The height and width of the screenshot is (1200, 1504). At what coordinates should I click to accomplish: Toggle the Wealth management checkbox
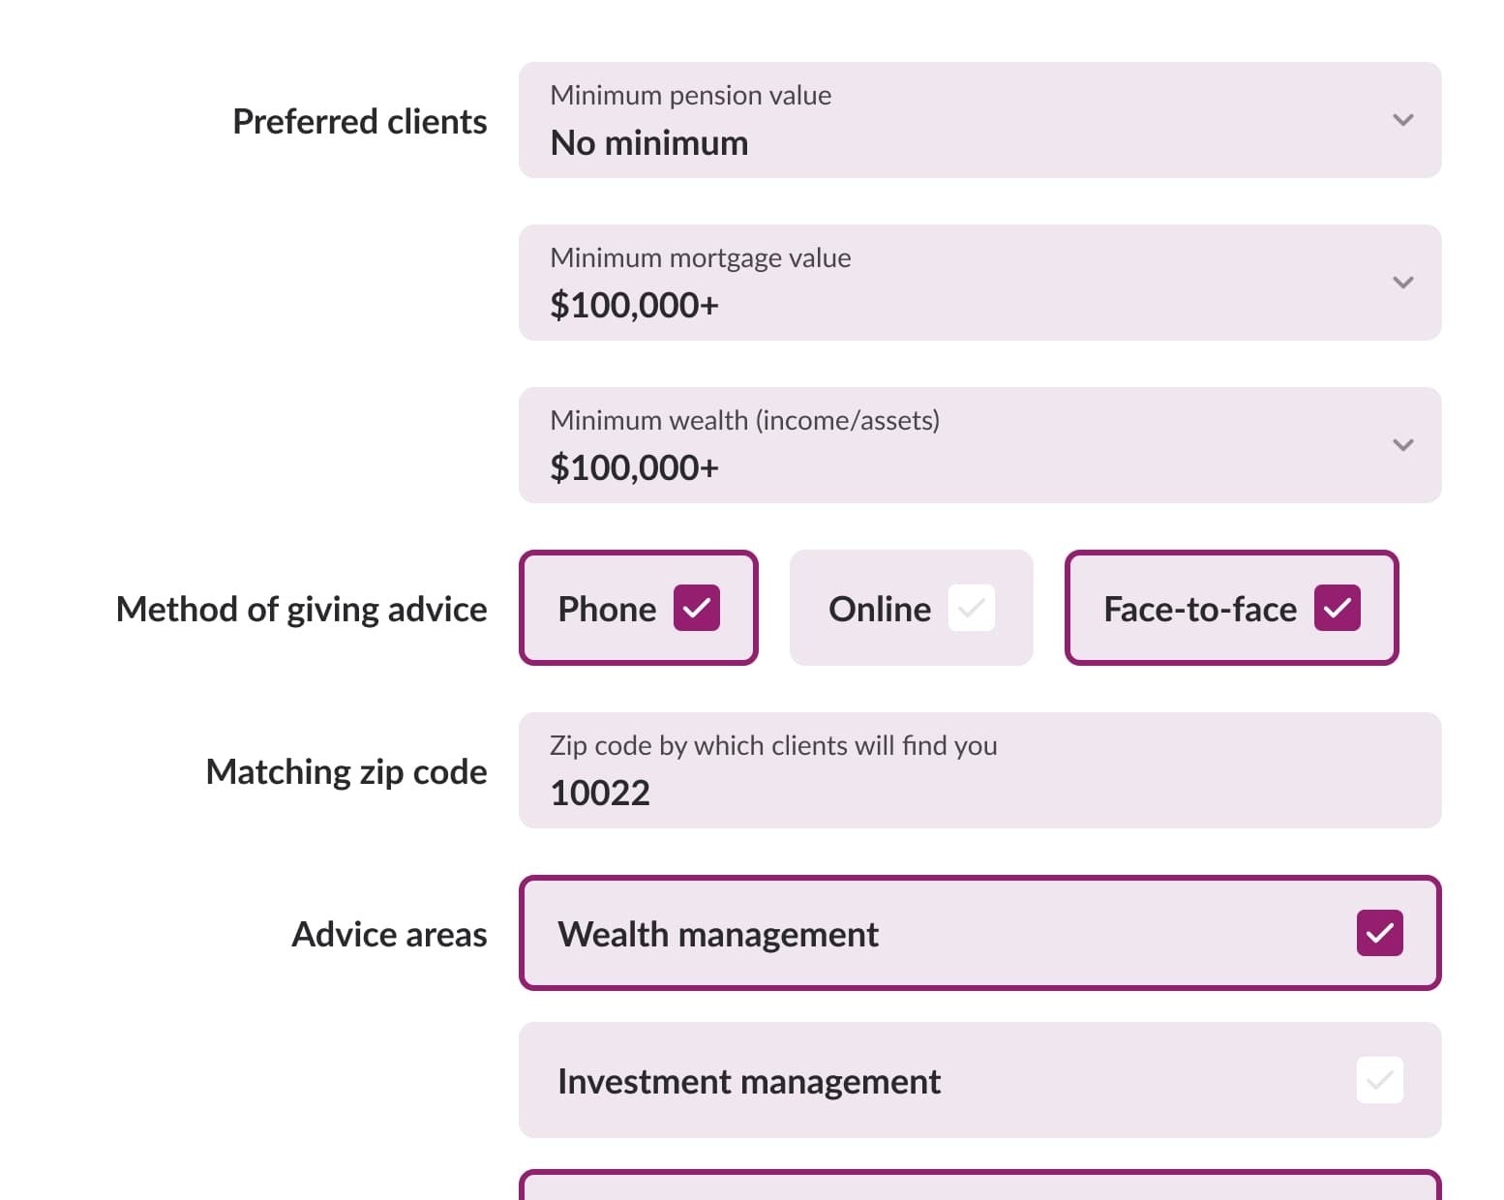(x=1379, y=933)
